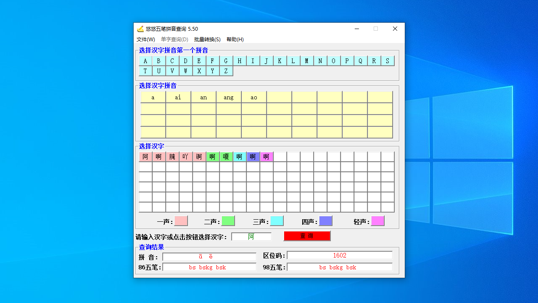
Task: Select the letter S pinyin initial button
Action: [387, 61]
